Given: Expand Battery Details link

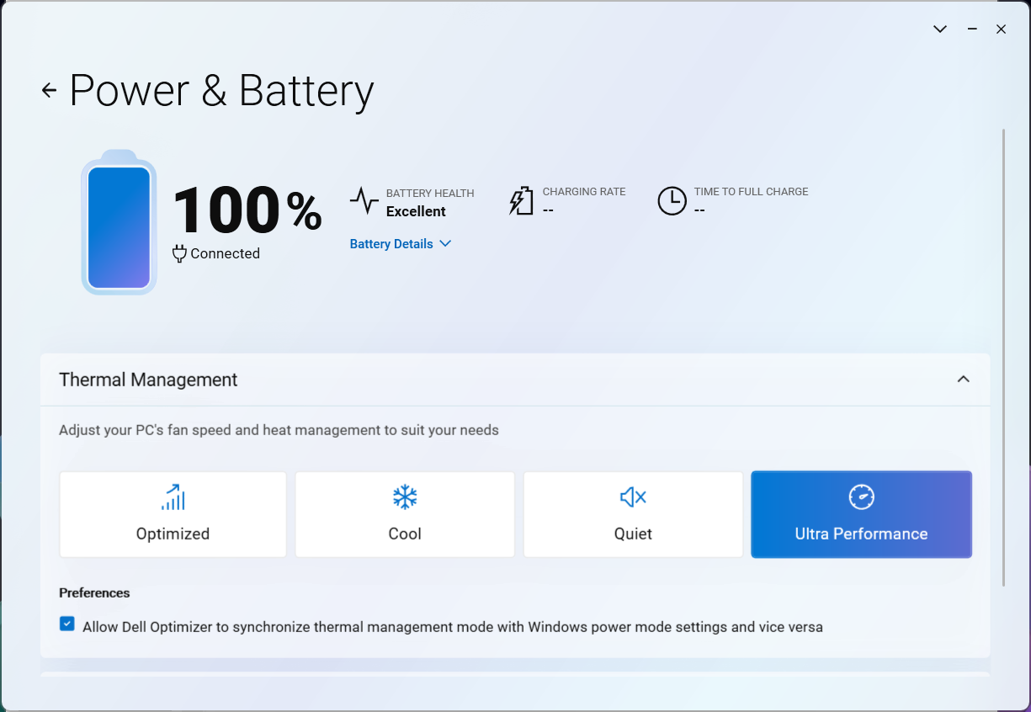Looking at the screenshot, I should coord(401,244).
